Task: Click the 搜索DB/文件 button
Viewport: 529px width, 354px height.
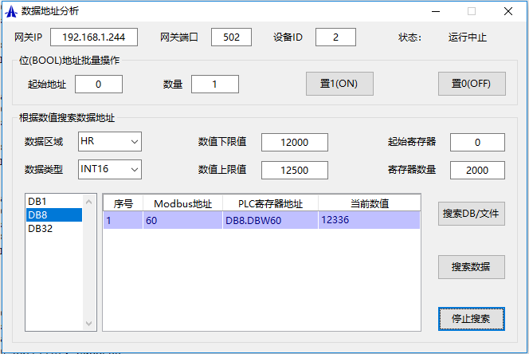Action: (471, 214)
